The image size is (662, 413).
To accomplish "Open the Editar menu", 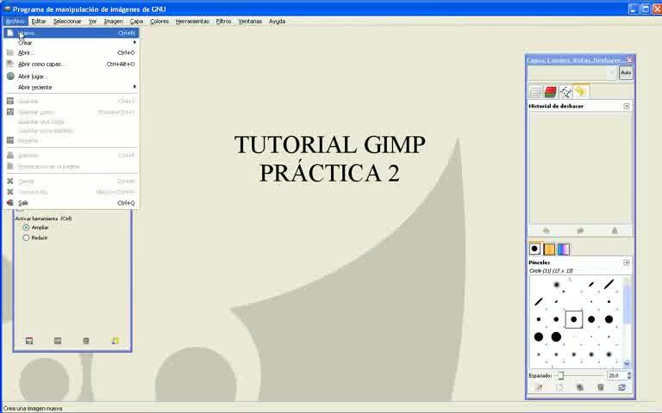I will click(39, 21).
